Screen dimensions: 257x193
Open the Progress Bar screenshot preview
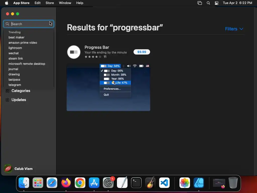point(108,87)
